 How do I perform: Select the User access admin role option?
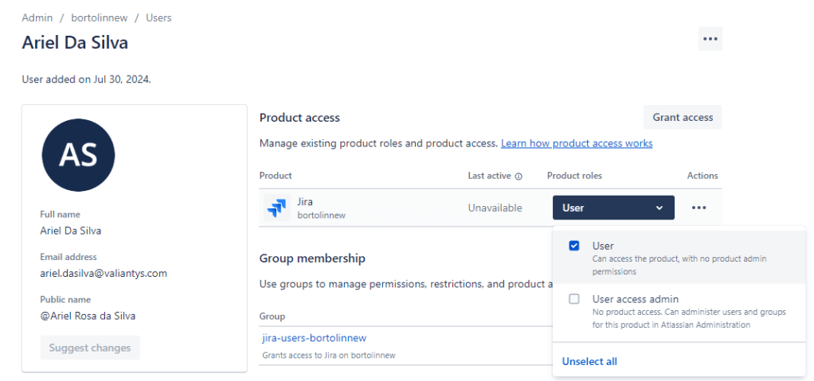(635, 299)
